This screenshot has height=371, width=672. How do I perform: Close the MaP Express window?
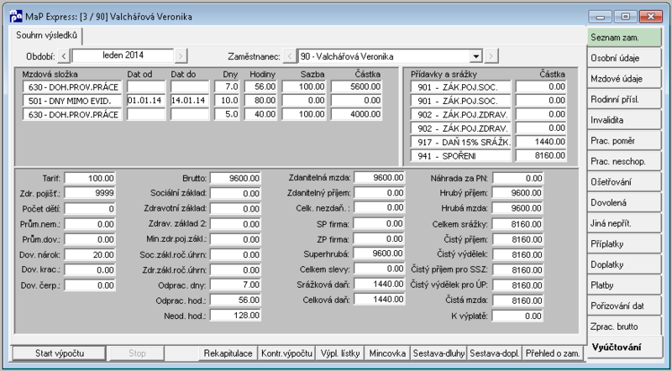pos(651,17)
